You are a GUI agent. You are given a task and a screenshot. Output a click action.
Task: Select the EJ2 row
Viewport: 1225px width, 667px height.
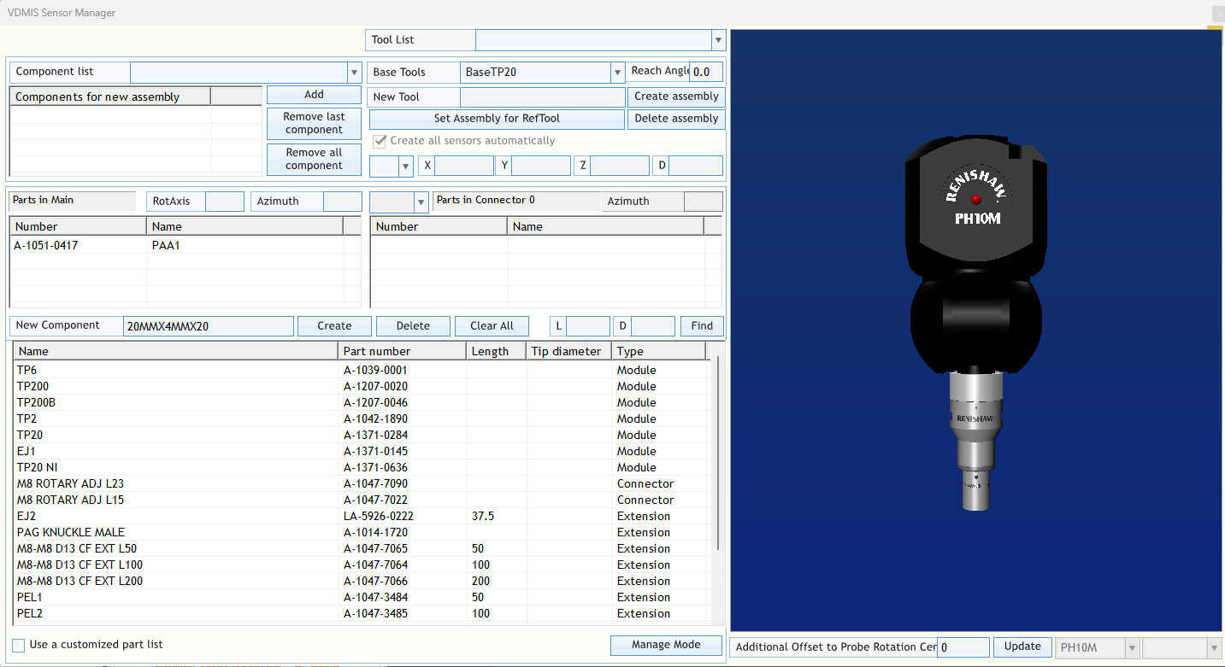click(x=362, y=516)
